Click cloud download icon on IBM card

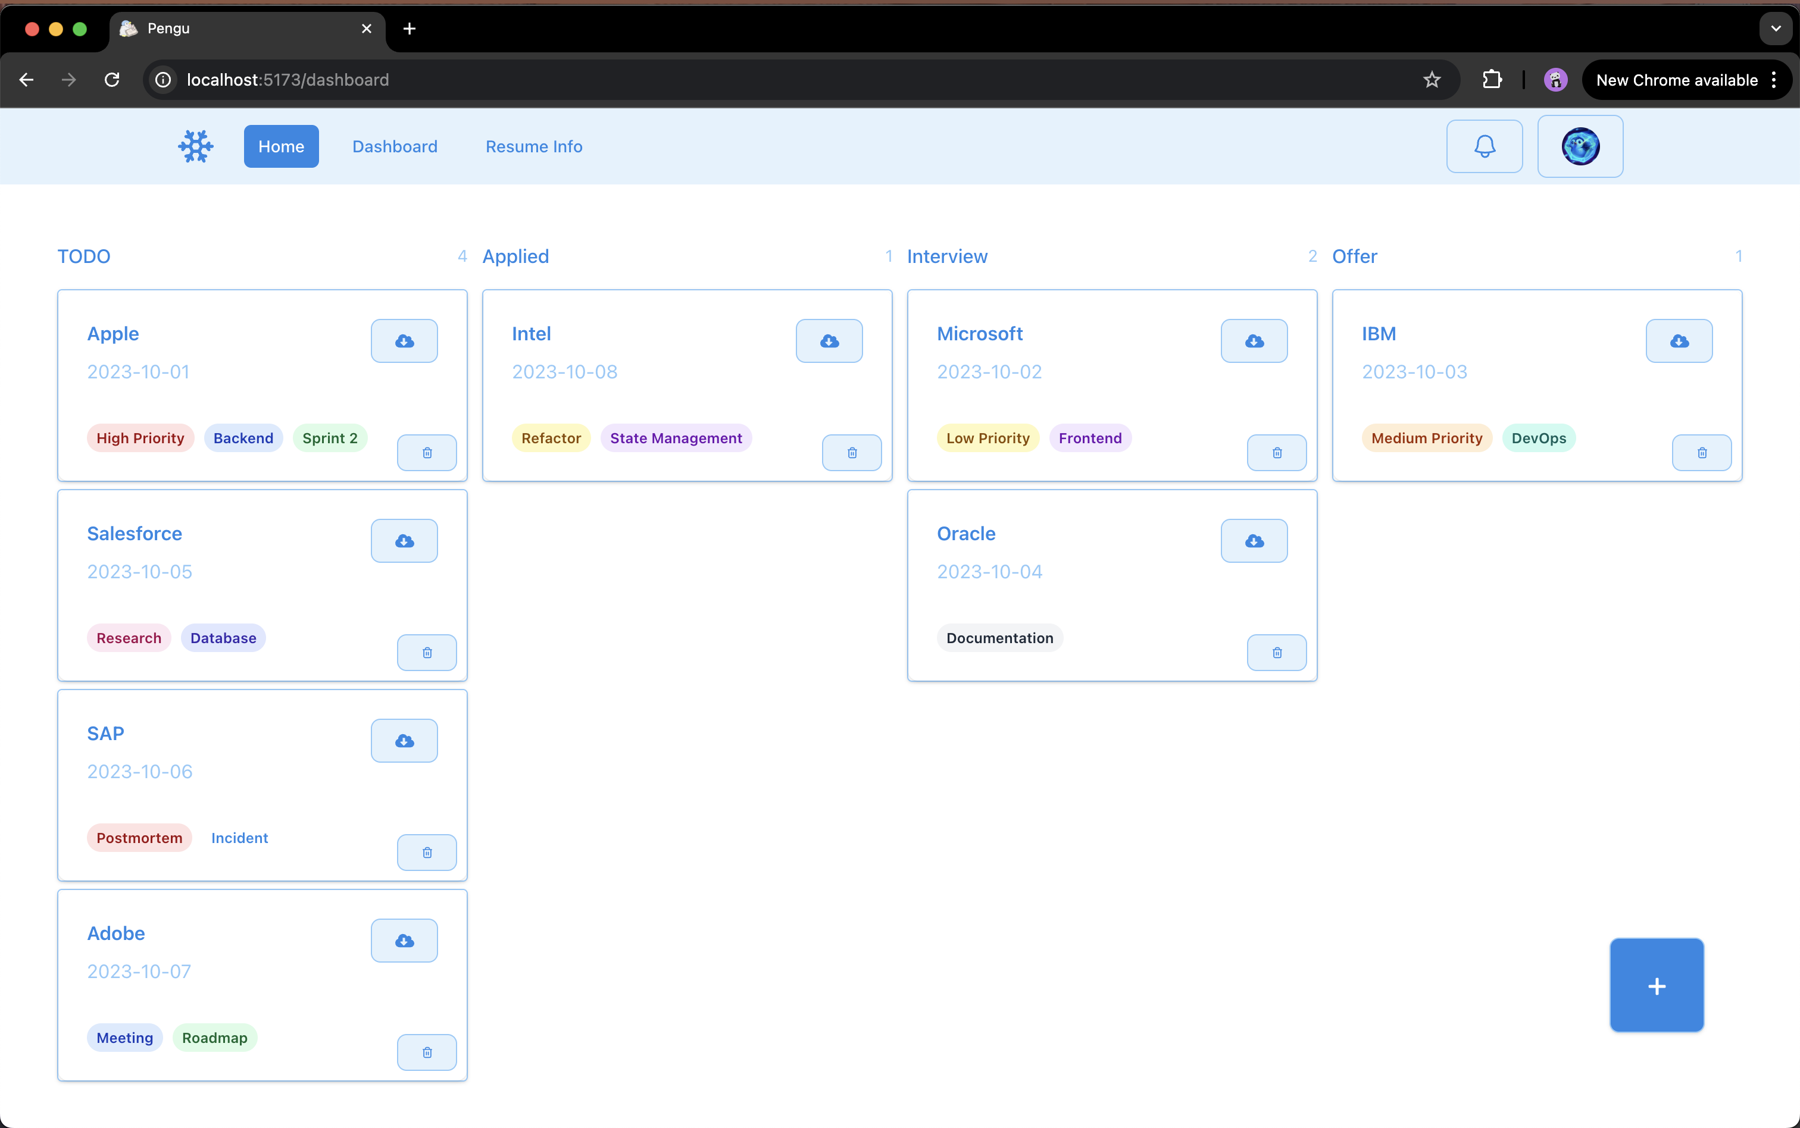click(1679, 341)
